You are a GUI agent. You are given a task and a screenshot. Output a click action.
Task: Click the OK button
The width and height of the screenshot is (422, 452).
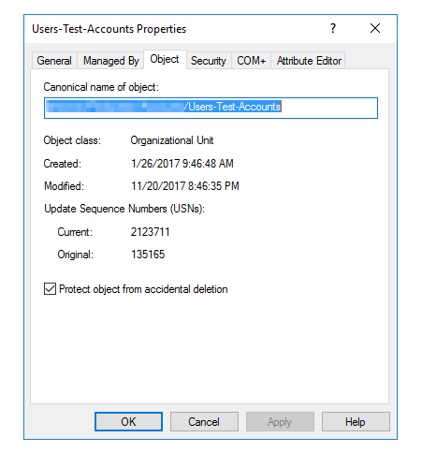128,422
